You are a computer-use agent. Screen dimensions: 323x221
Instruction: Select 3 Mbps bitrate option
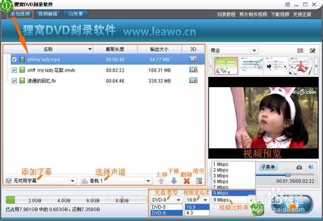coord(234,176)
